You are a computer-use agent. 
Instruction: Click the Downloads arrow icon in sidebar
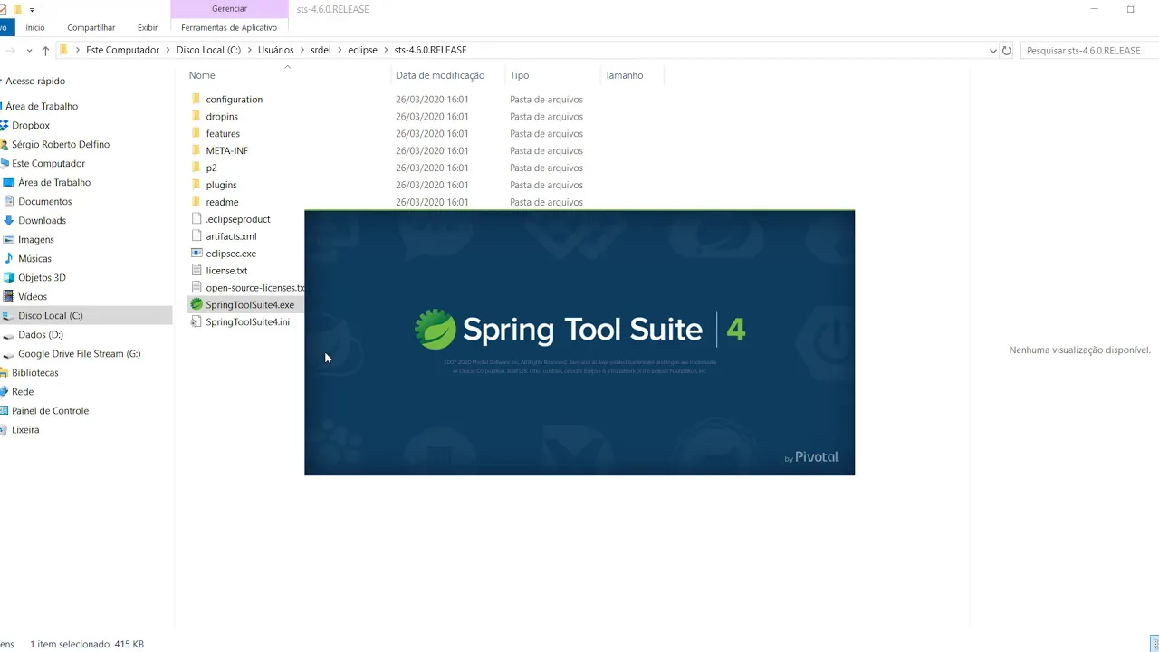[x=9, y=220]
